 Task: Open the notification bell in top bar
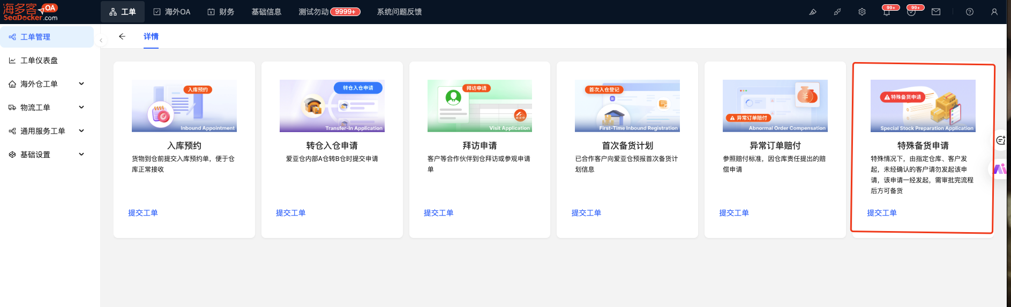pos(887,12)
